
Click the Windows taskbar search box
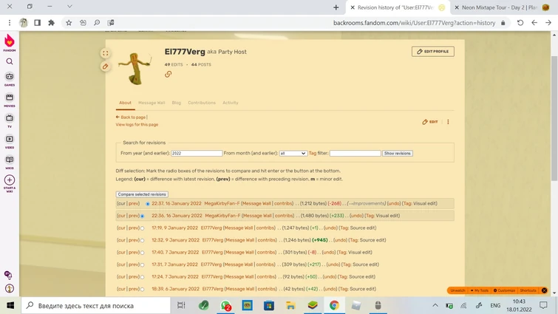(96, 305)
